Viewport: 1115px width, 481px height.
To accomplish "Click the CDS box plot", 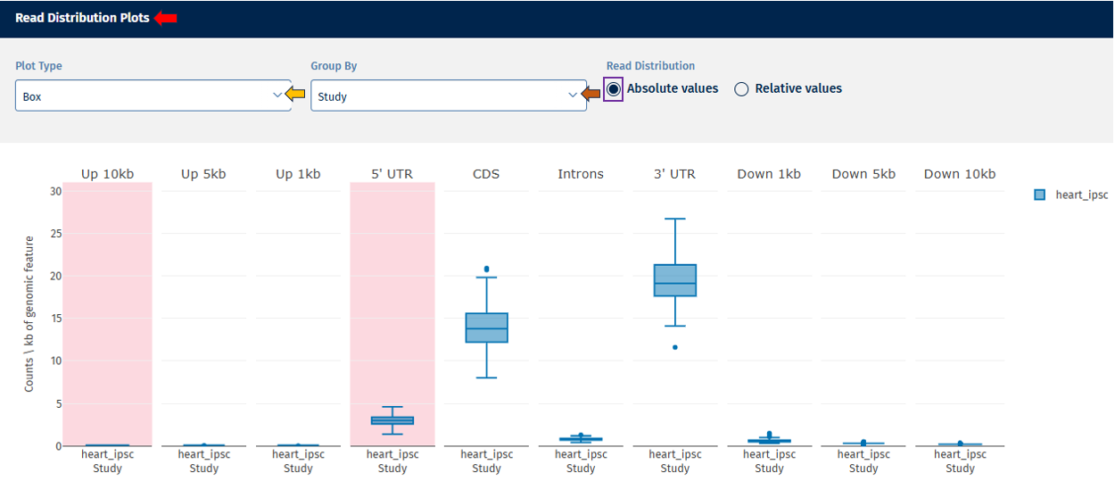I will (x=487, y=328).
